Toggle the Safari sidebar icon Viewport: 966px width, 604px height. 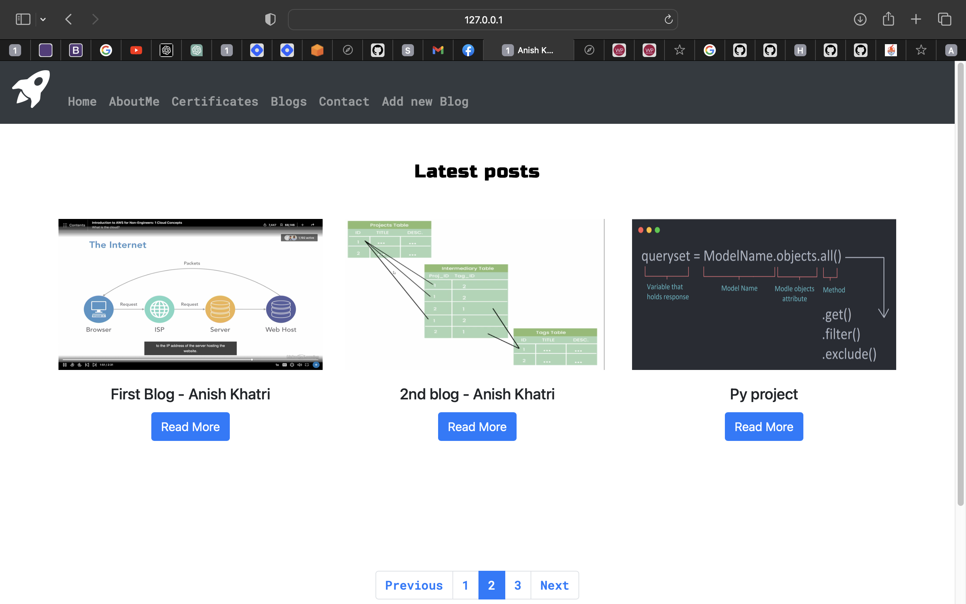[23, 19]
